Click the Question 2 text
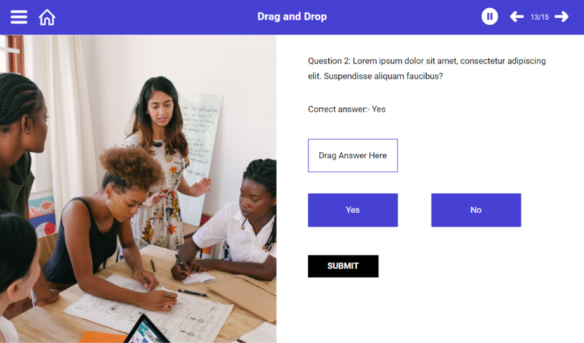Screen dimensions: 584x343 (x=427, y=69)
